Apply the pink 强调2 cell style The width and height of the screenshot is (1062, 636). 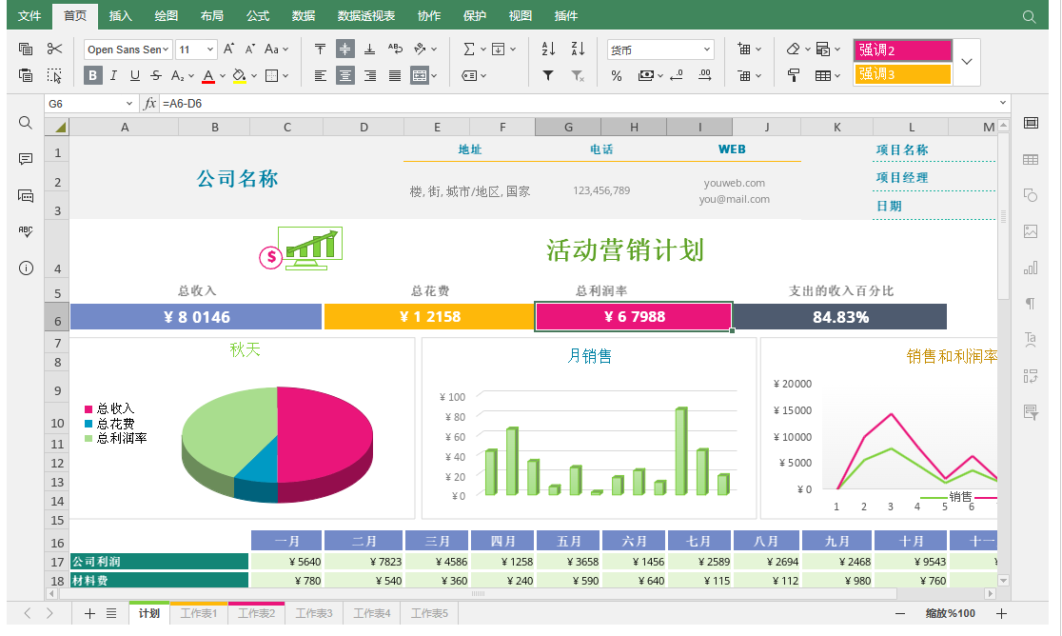click(x=903, y=50)
